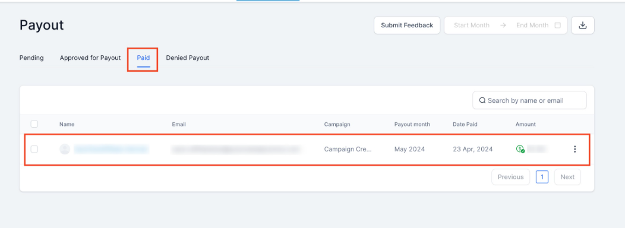Switch to the Pending tab
The image size is (625, 228).
point(31,58)
